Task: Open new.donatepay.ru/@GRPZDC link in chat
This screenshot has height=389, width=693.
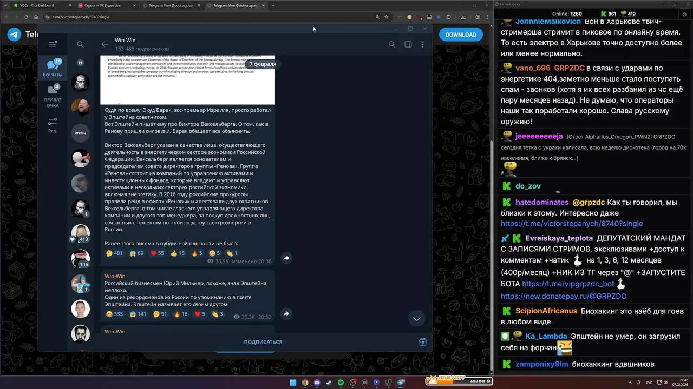Action: tap(563, 296)
